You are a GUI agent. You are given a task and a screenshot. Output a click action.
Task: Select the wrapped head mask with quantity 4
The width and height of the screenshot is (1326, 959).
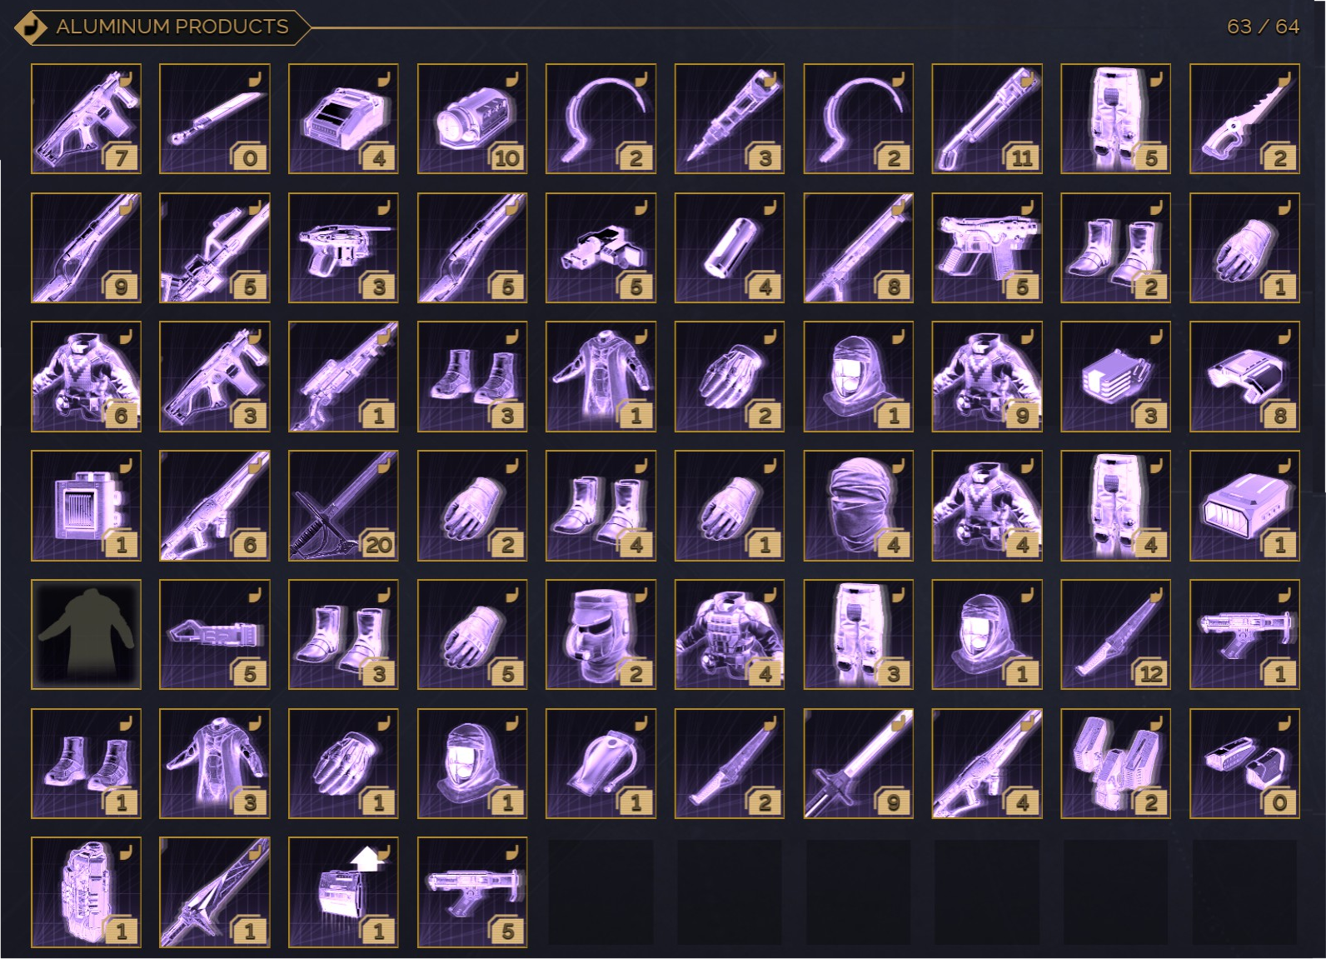click(858, 506)
